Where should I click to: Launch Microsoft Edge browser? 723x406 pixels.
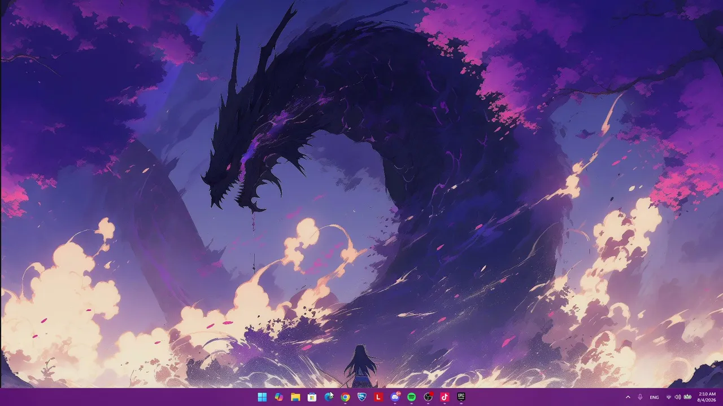pos(328,397)
